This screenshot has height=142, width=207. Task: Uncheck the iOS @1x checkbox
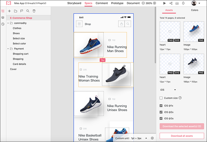pos(161,106)
